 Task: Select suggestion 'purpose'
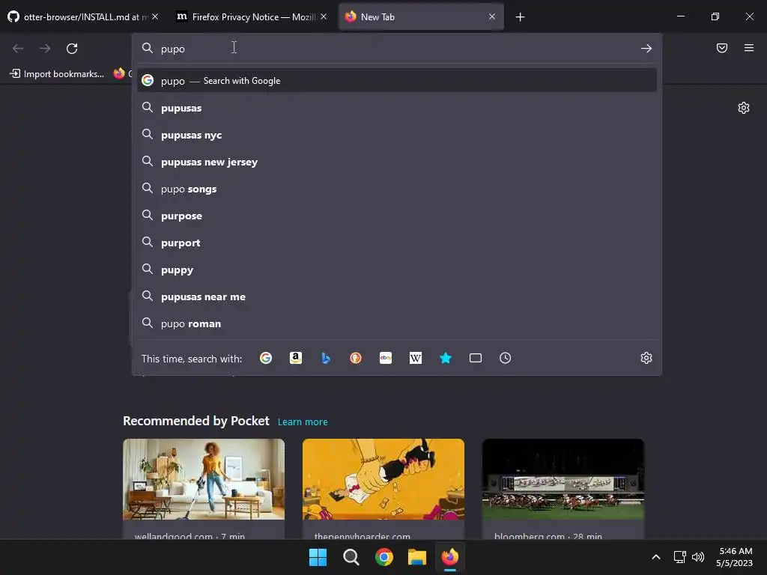[397, 216]
